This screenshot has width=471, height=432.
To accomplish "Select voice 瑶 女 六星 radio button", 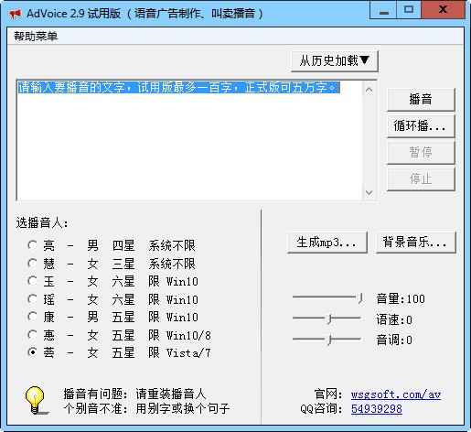I will [32, 299].
